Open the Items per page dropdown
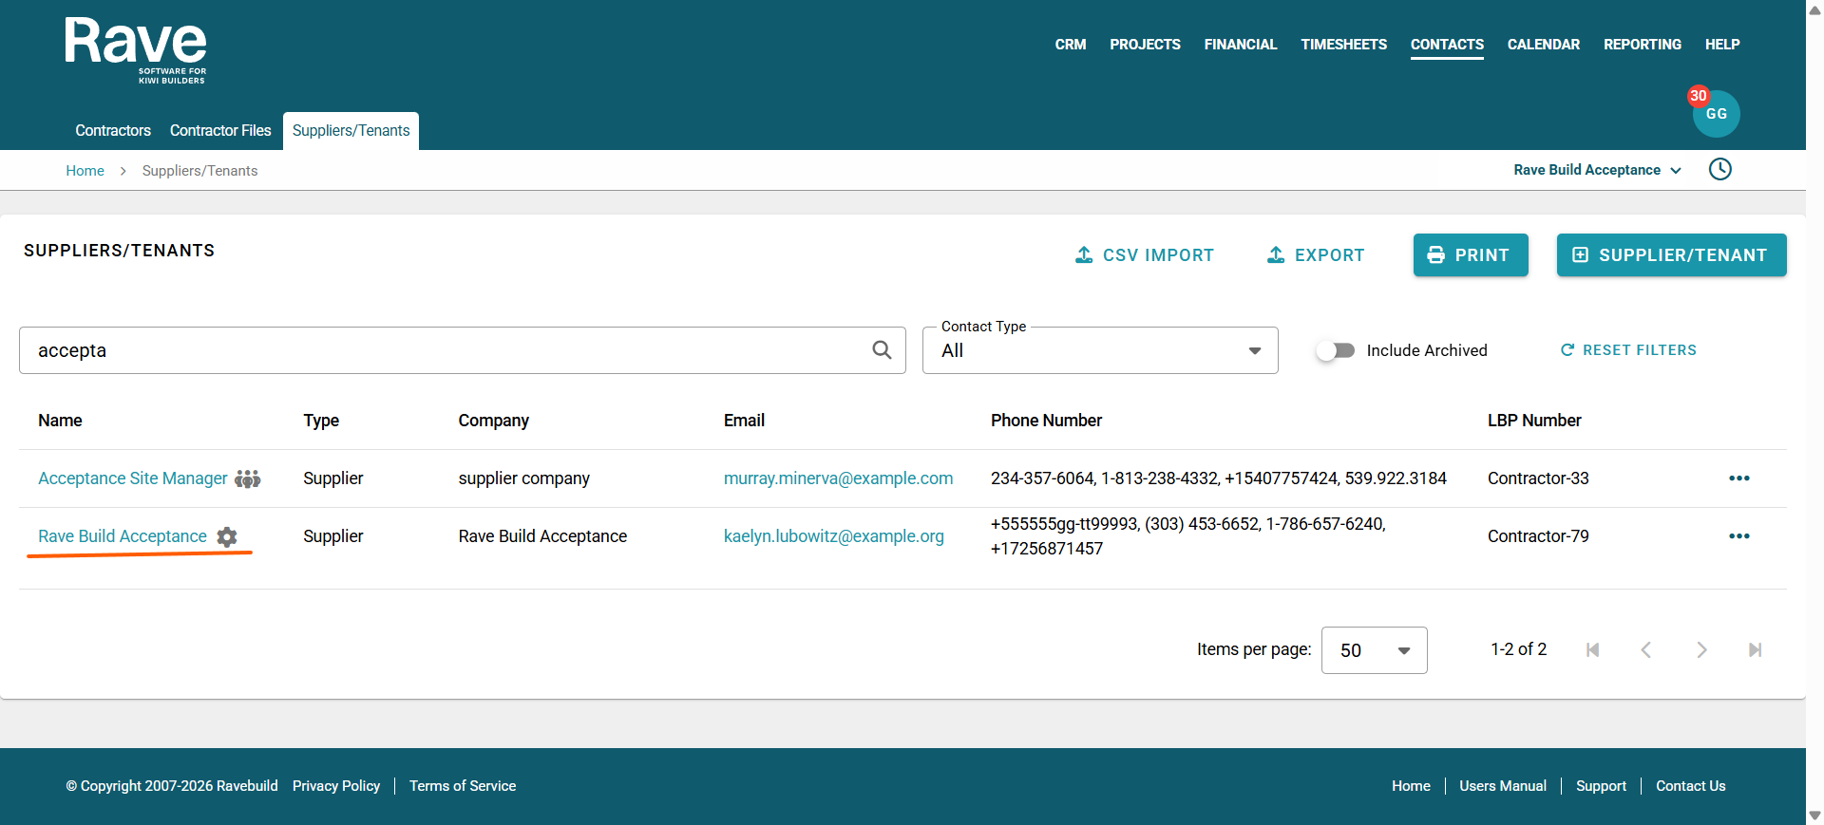1824x825 pixels. (1375, 650)
